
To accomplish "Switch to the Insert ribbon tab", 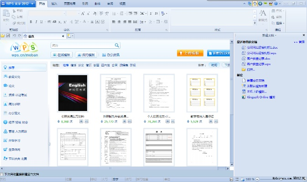I will [x=54, y=4].
